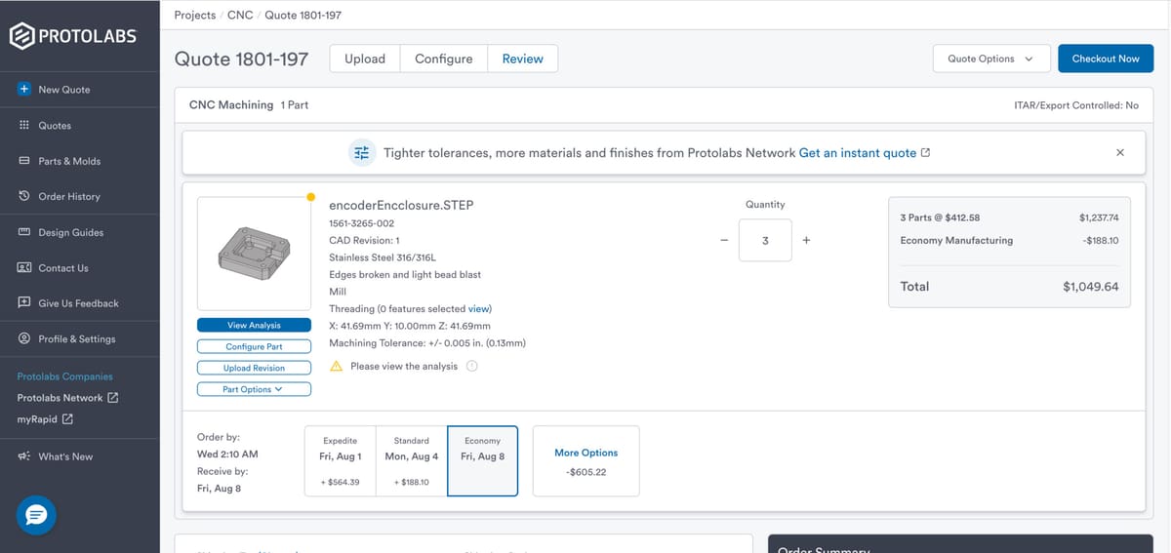Click the Total $1,049.64 amount
The width and height of the screenshot is (1171, 553).
click(1090, 287)
